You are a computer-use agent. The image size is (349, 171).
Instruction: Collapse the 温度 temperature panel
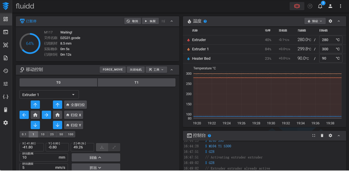coord(339,21)
